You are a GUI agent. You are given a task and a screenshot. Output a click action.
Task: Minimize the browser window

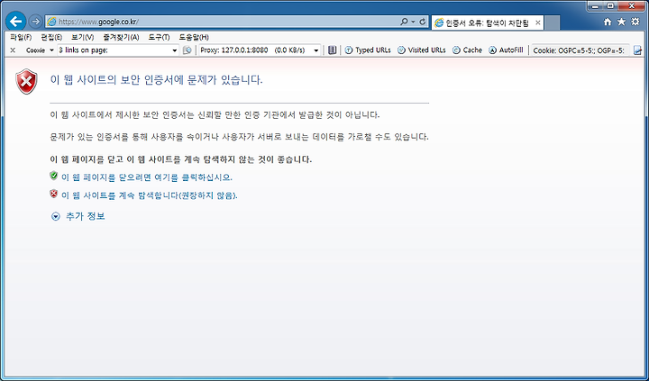596,6
